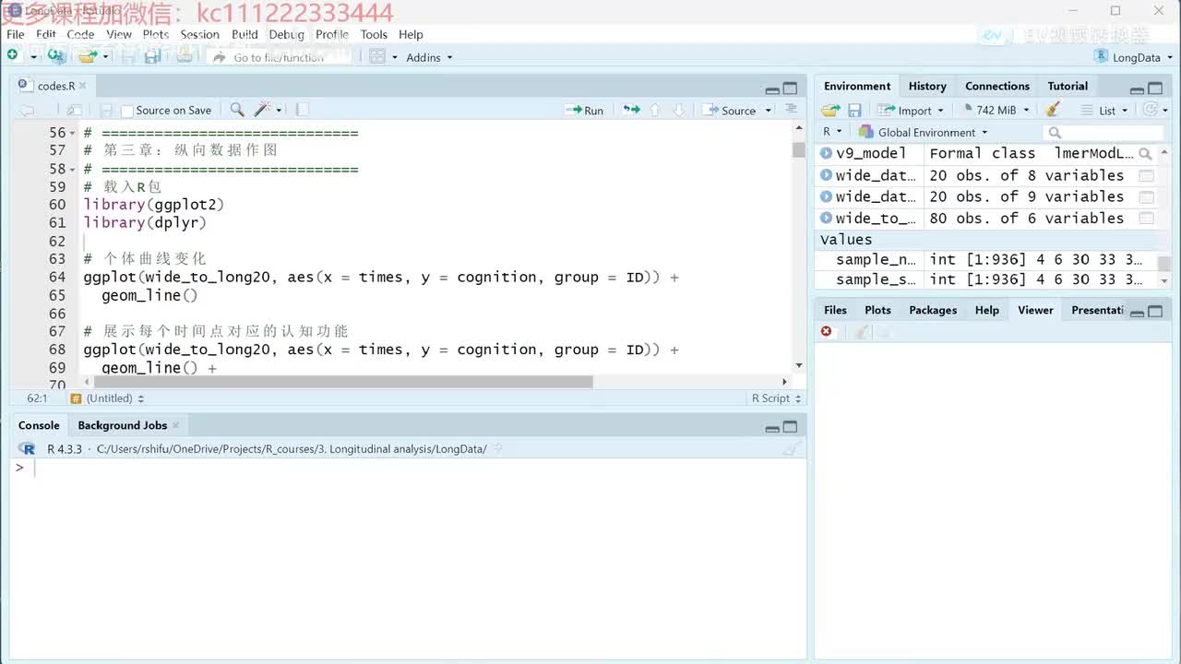
Task: Switch to the History tab
Action: 927,86
